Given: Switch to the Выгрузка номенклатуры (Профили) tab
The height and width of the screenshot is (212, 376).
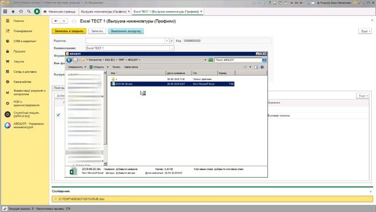Looking at the screenshot, I should [103, 12].
